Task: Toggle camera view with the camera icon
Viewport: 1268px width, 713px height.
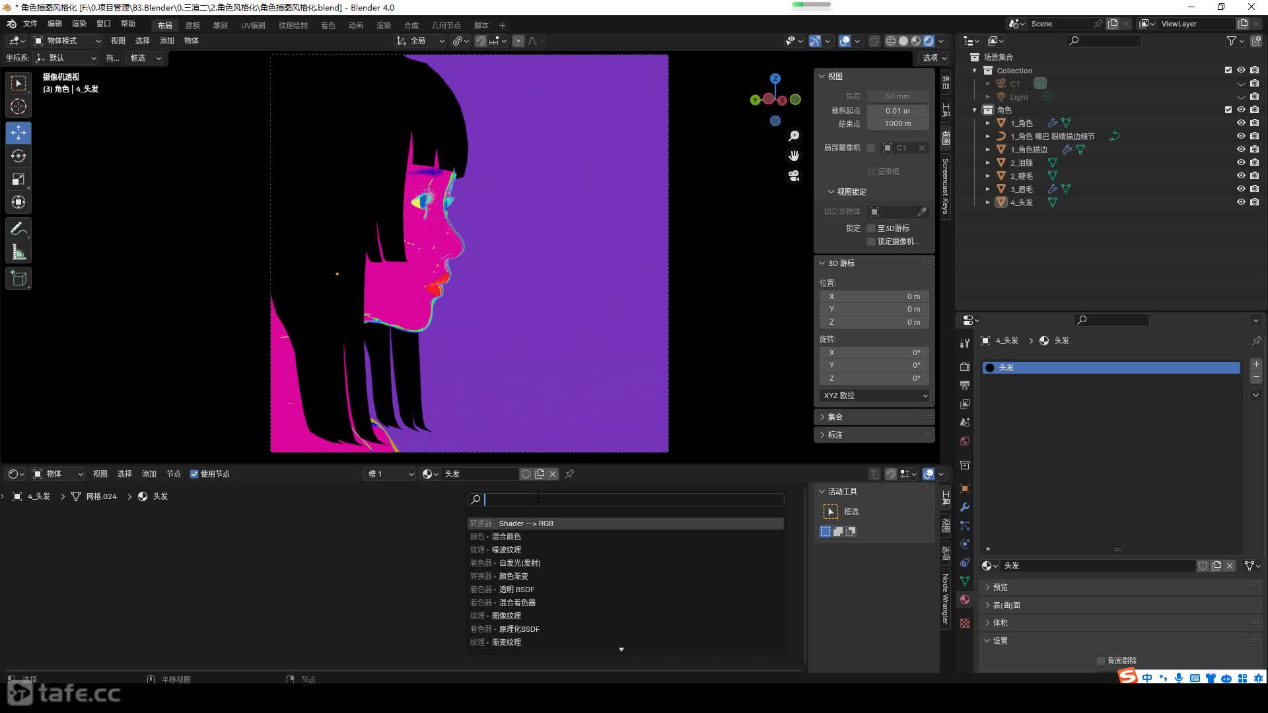Action: point(794,176)
